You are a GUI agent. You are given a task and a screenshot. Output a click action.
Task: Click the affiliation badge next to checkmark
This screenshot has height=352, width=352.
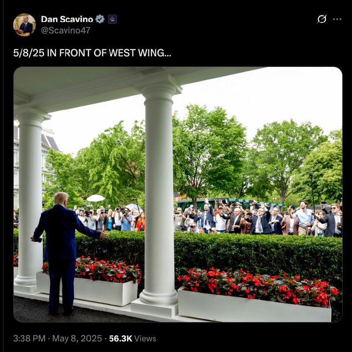tap(112, 19)
